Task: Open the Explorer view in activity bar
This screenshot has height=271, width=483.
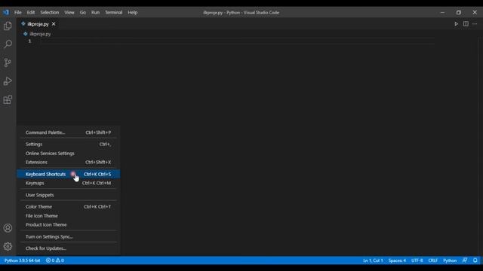Action: pyautogui.click(x=8, y=26)
